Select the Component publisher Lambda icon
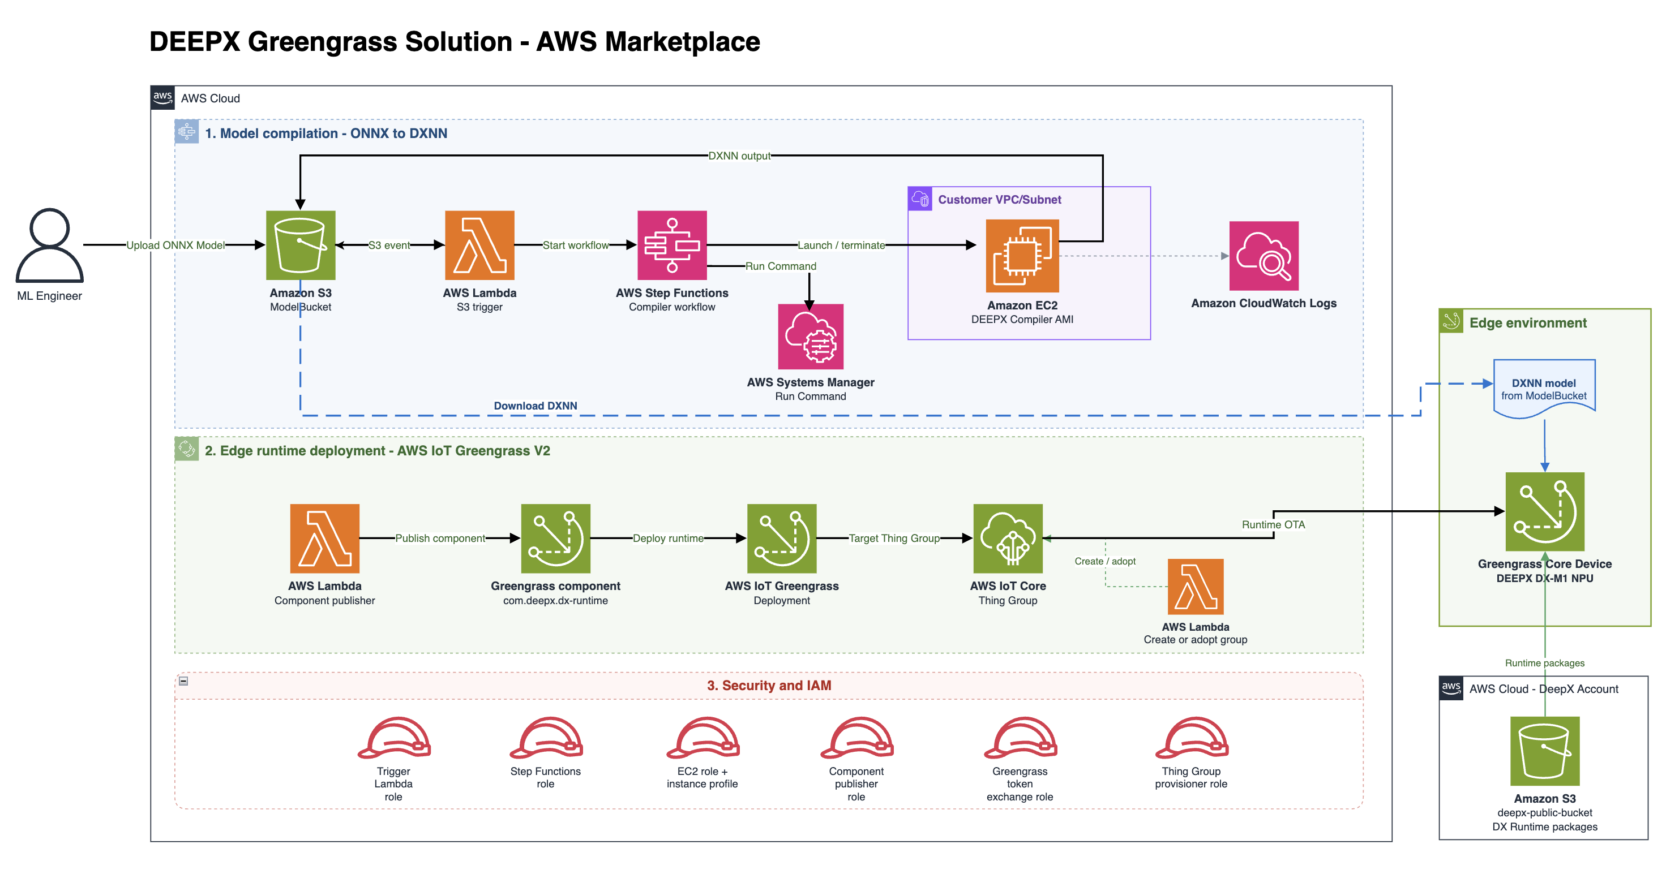1679x870 pixels. tap(324, 538)
